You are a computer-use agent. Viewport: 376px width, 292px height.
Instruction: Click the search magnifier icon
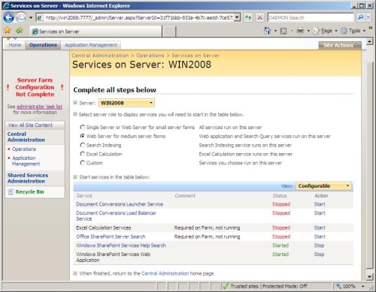(x=361, y=17)
